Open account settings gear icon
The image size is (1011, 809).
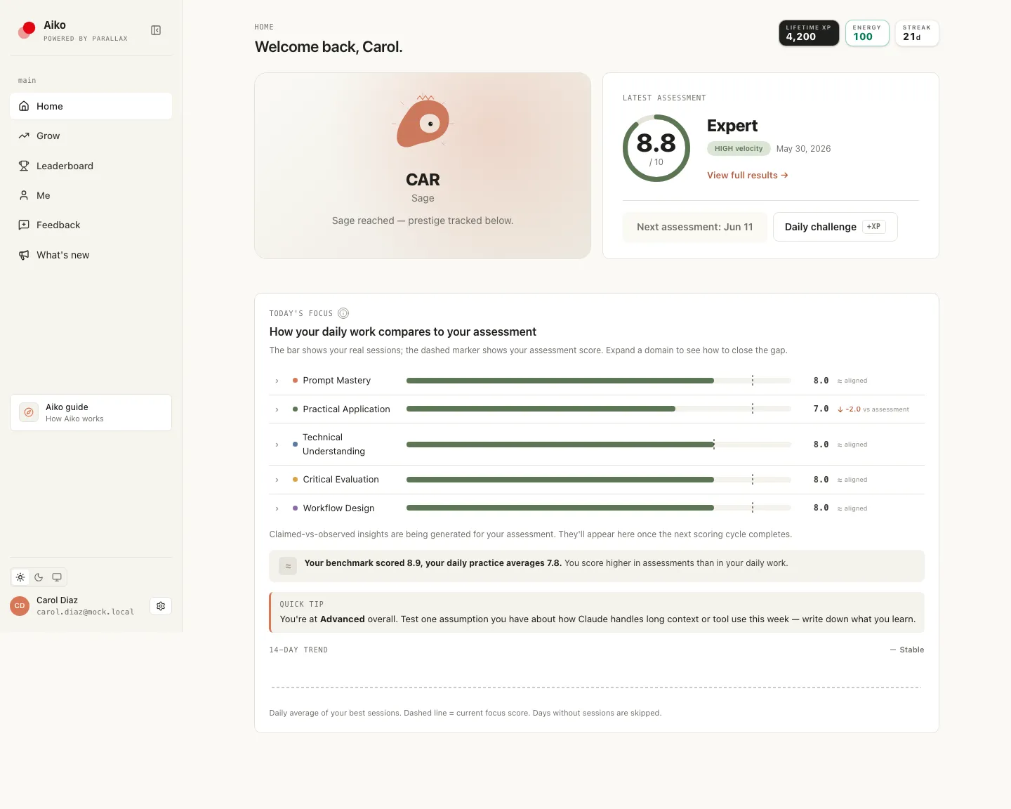[161, 606]
